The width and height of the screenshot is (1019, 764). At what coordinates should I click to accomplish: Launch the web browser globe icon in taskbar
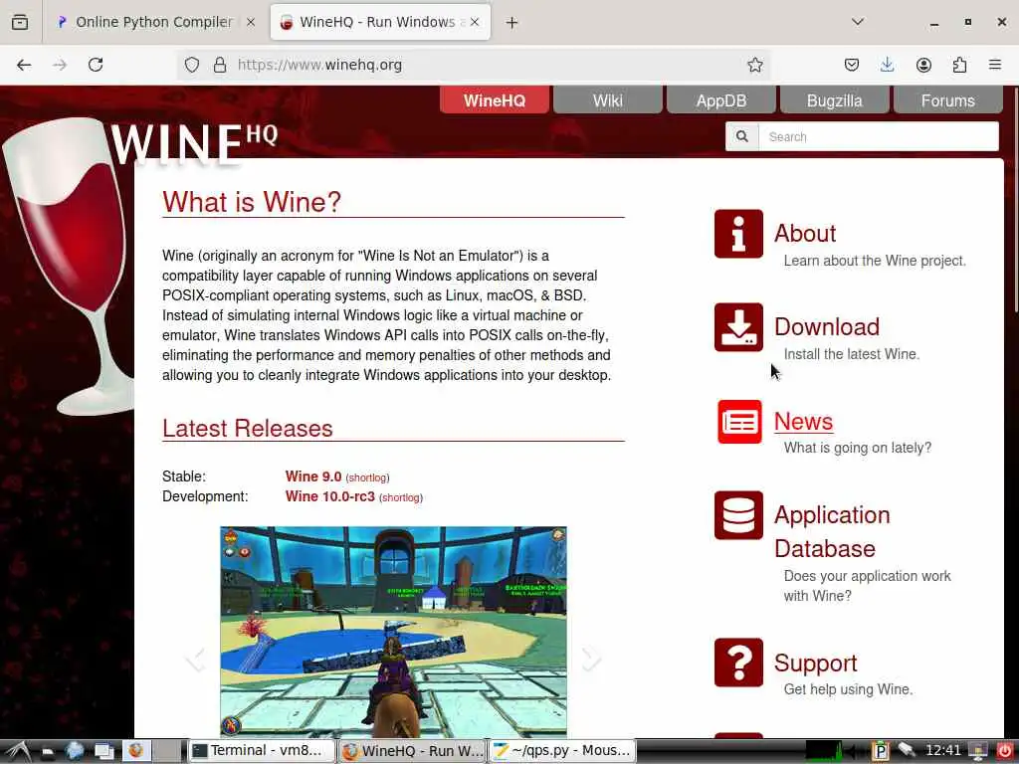click(x=75, y=752)
